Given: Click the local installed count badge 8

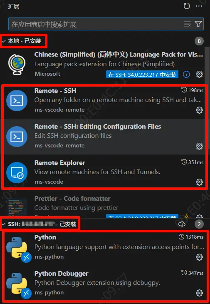Looking at the screenshot, I should (199, 41).
